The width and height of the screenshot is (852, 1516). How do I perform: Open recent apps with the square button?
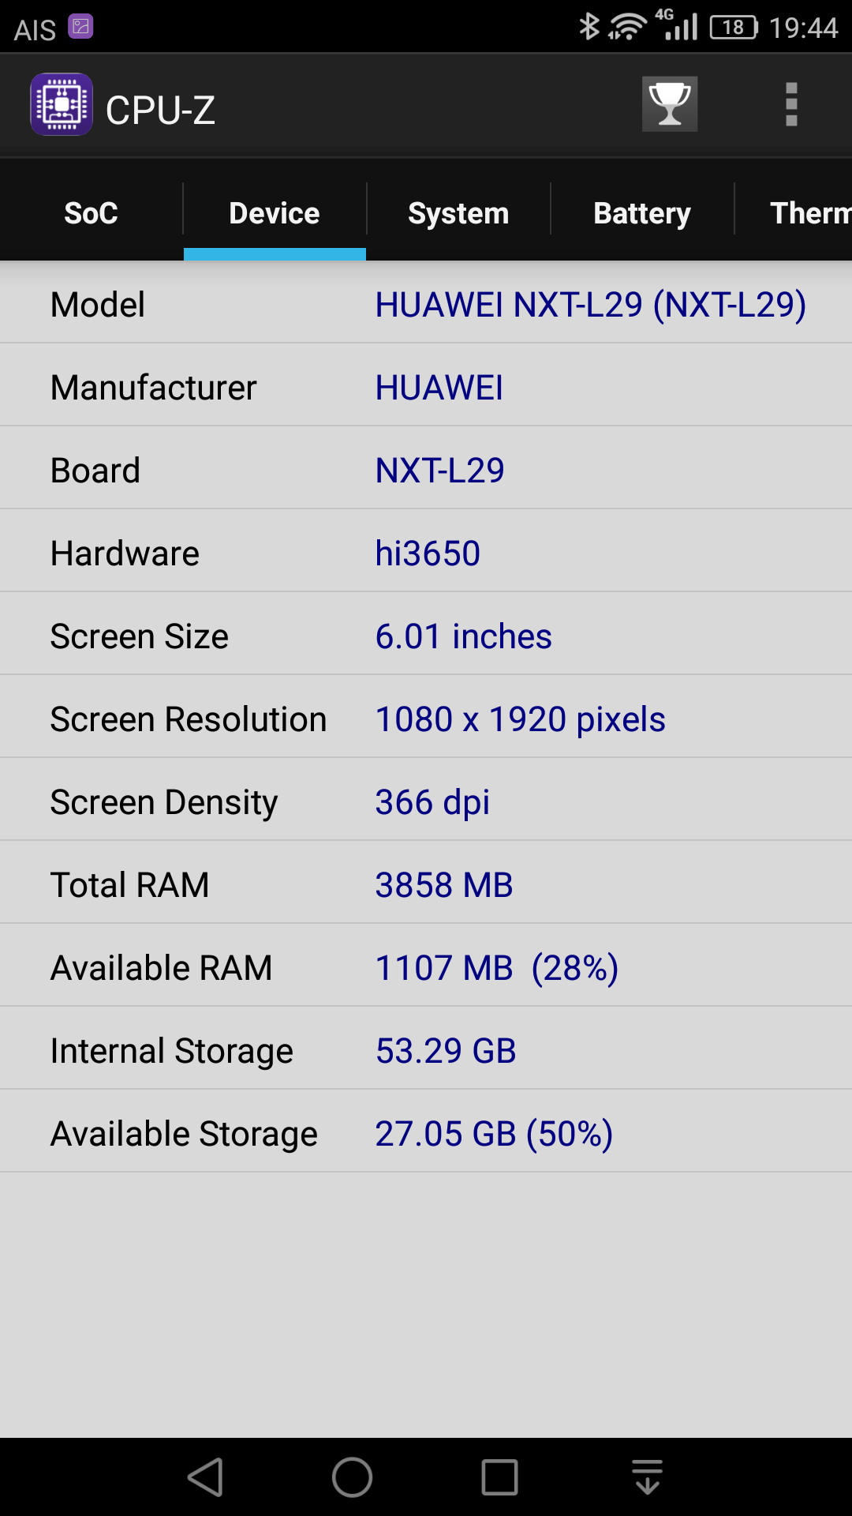pyautogui.click(x=499, y=1477)
